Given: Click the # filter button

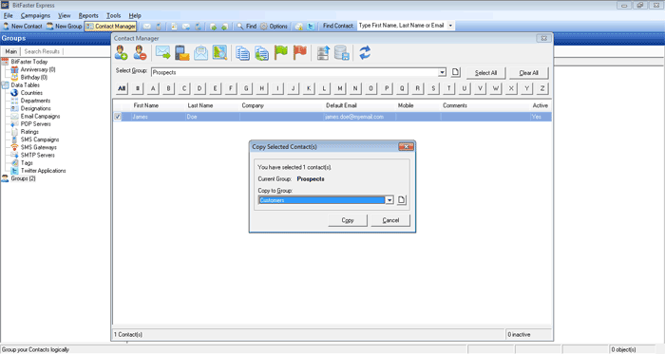Looking at the screenshot, I should click(137, 88).
